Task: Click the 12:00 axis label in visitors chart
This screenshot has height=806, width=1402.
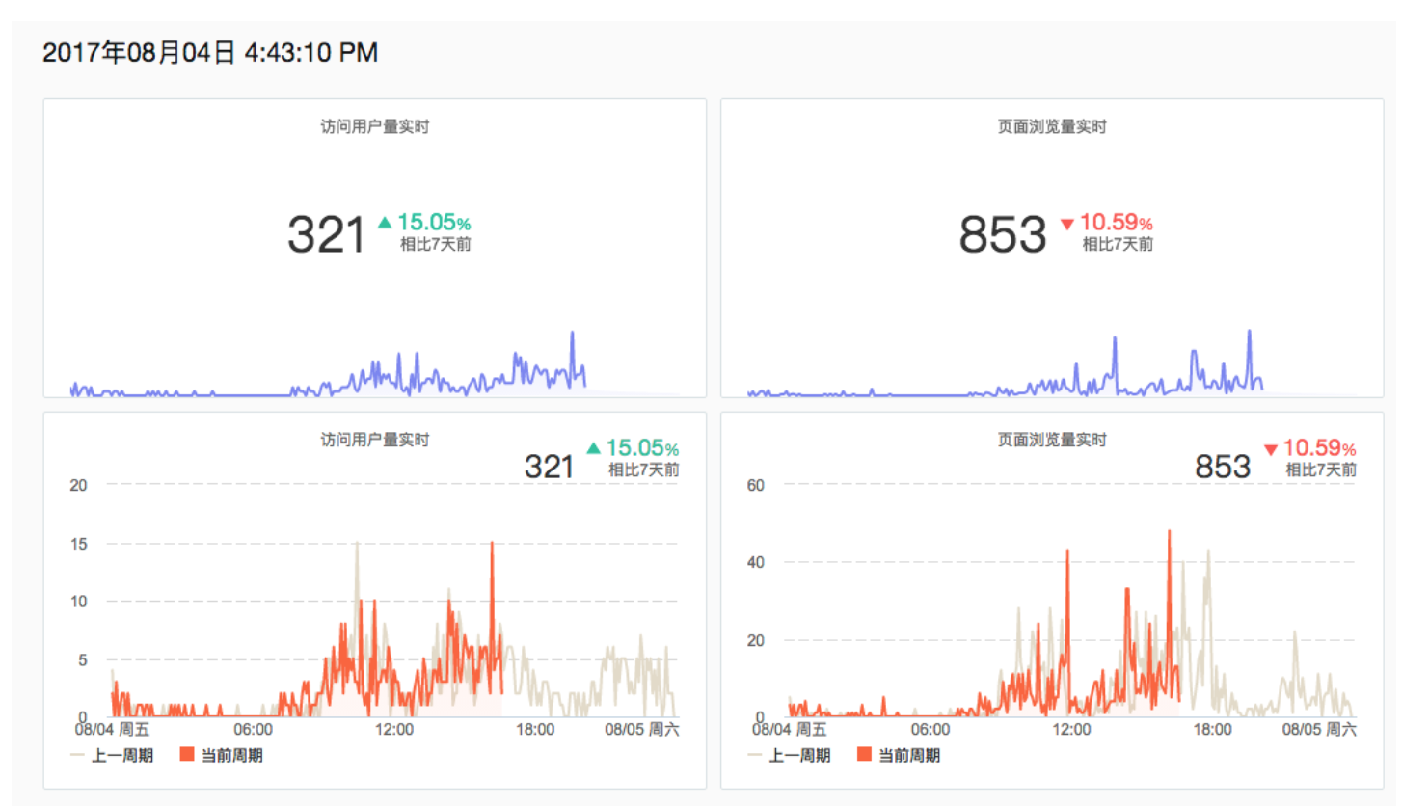Action: point(393,730)
